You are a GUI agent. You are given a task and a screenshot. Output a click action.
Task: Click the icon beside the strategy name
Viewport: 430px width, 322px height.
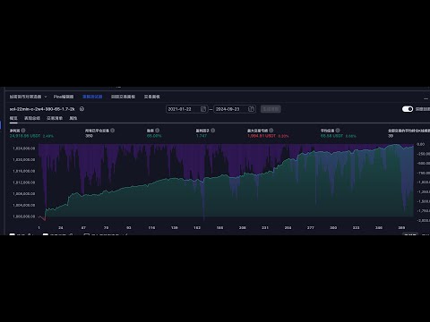[82, 109]
